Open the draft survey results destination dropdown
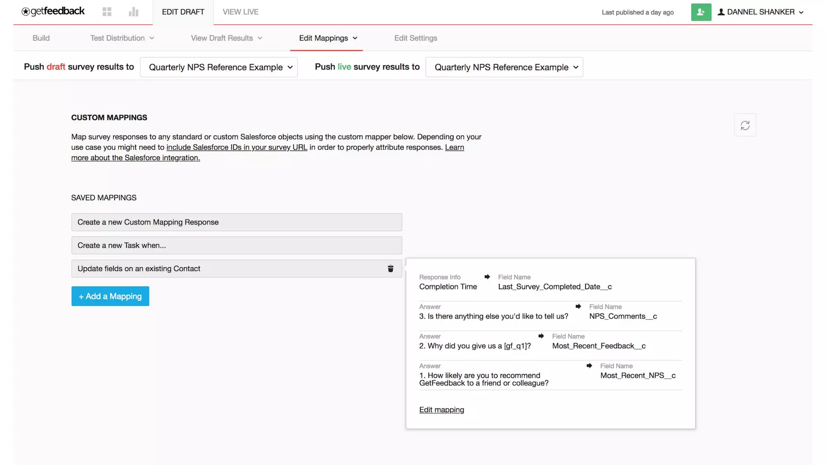The image size is (826, 465). [x=219, y=67]
